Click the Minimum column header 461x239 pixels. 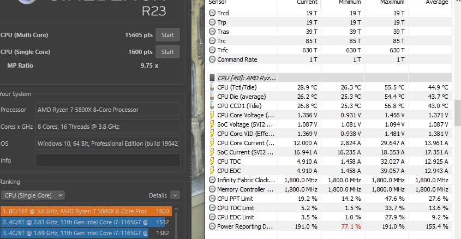pyautogui.click(x=350, y=2)
